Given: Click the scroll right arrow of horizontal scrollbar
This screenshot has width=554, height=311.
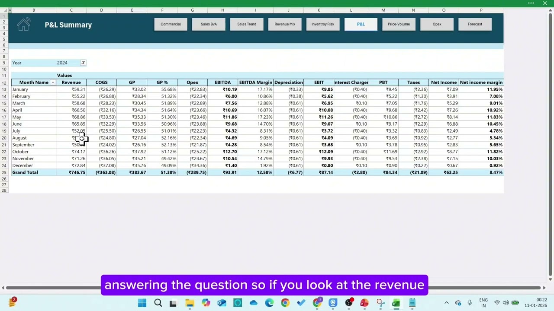Looking at the screenshot, I should (544, 288).
